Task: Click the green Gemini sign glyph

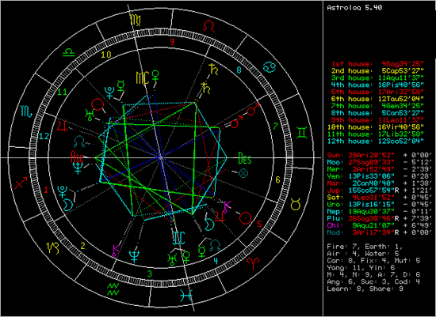Action: point(301,133)
